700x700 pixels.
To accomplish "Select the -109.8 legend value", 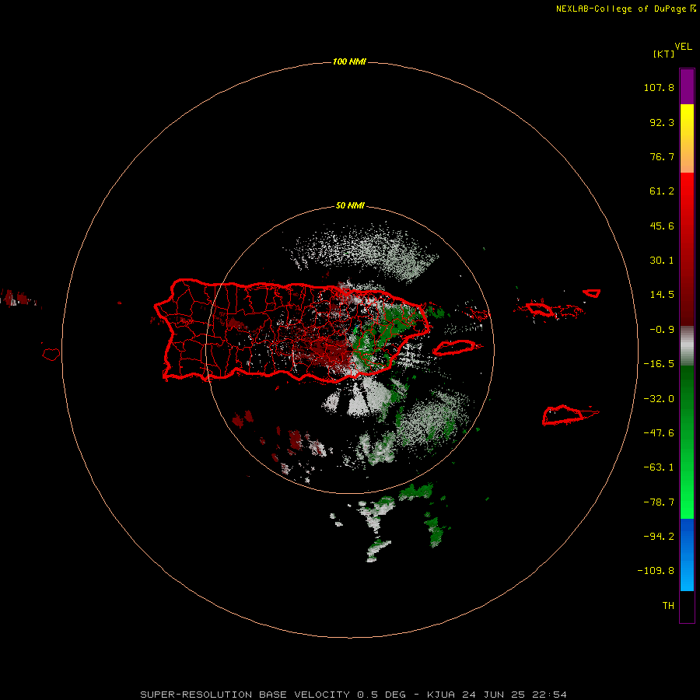I will [x=656, y=571].
